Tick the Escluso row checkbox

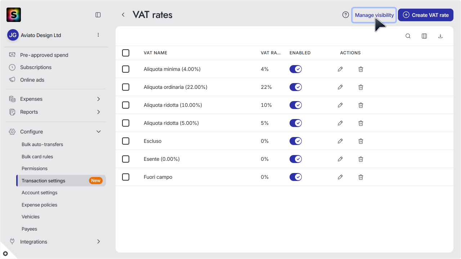[126, 141]
